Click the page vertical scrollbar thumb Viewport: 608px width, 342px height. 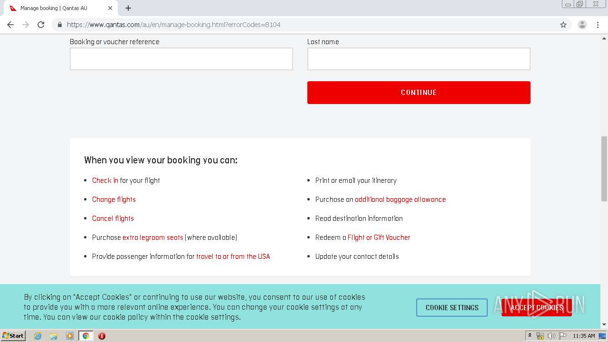(604, 169)
